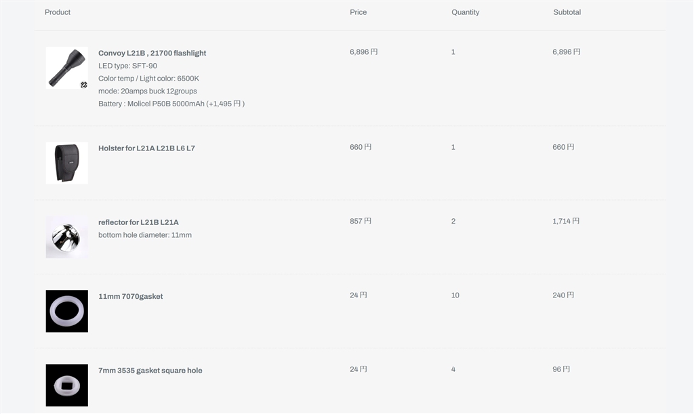
Task: Open the Convoy L21B flashlight thumbnail
Action: click(66, 67)
